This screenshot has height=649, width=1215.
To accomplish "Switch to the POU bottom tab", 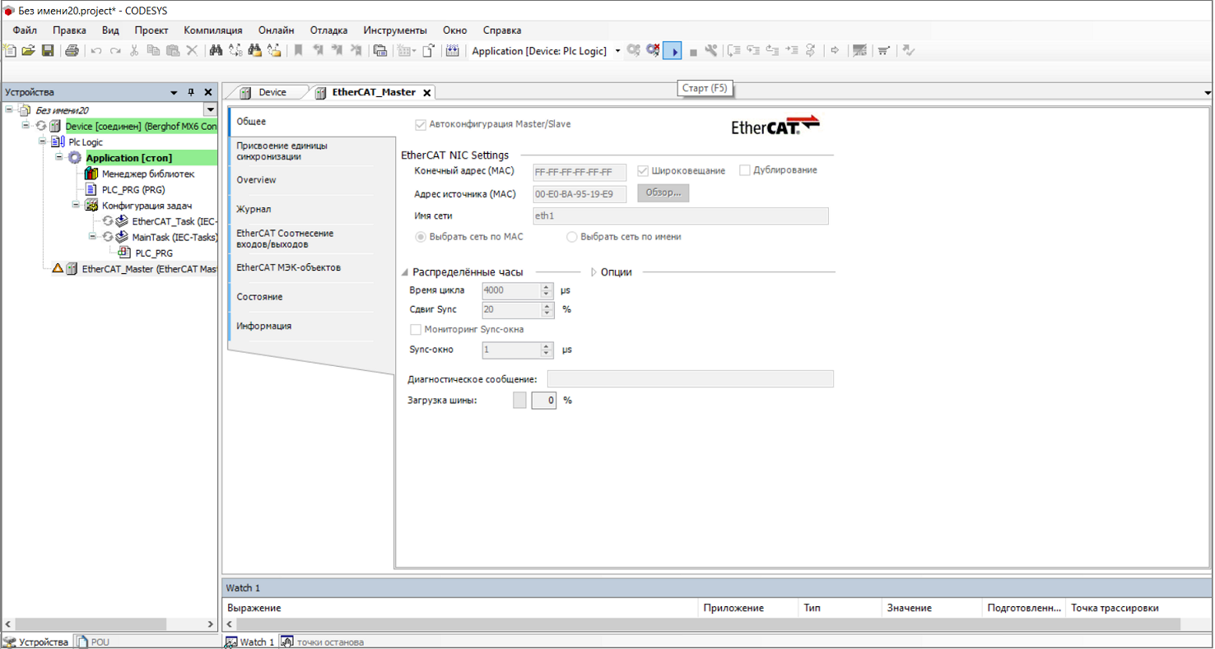I will [93, 642].
